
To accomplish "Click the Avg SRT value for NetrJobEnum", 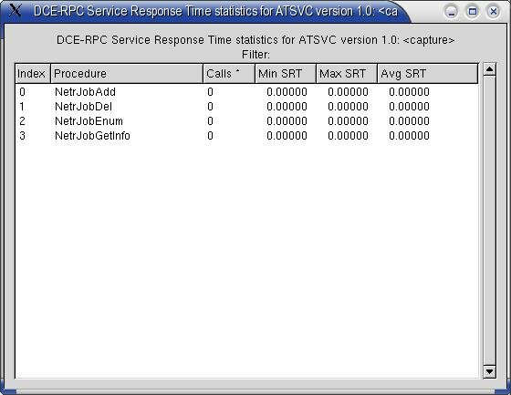I will click(409, 121).
